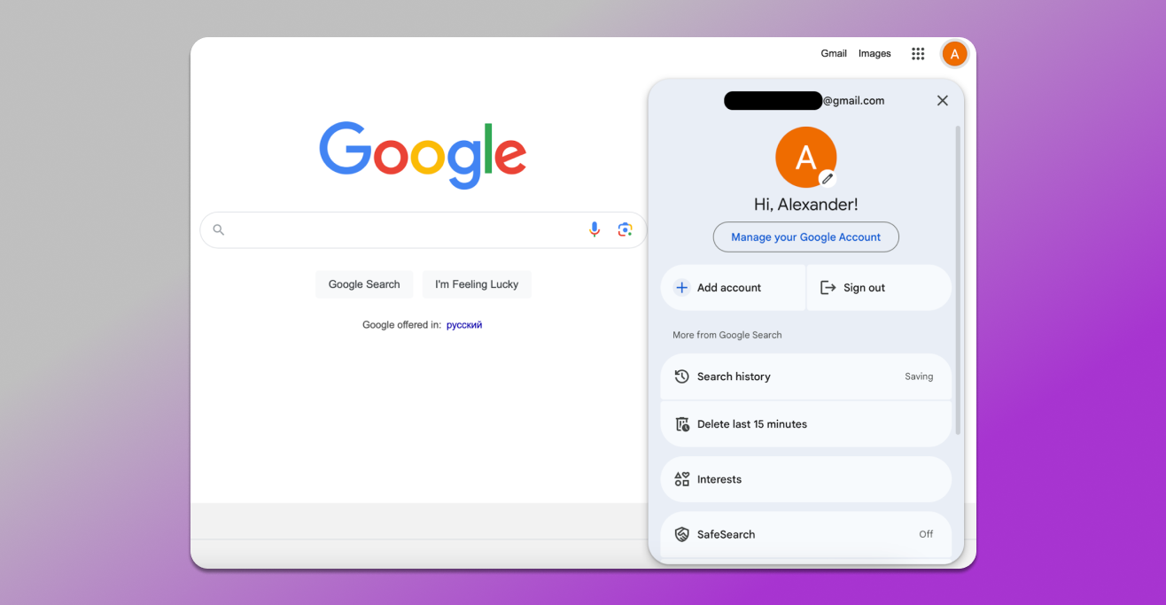1166x605 pixels.
Task: Click the account panel vertical scrollbar
Action: [957, 279]
